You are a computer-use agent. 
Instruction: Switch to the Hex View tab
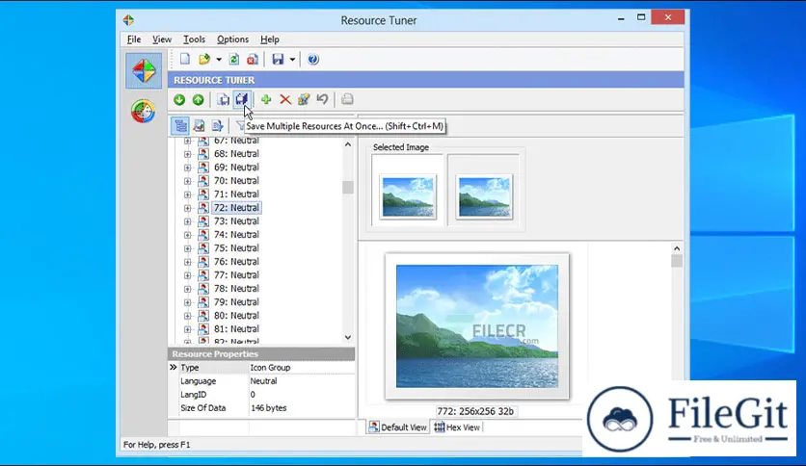457,427
